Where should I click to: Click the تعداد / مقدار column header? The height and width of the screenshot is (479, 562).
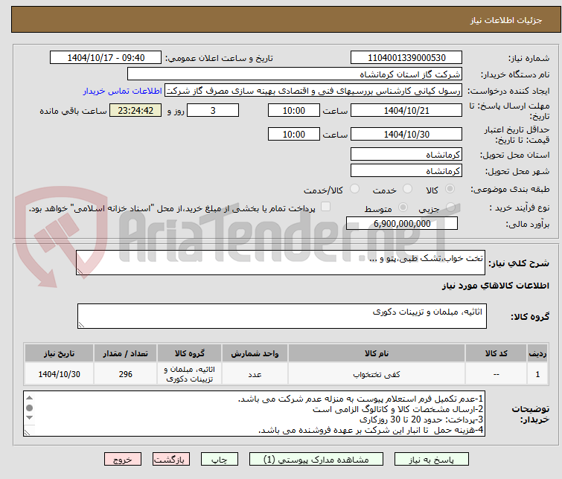coord(126,353)
